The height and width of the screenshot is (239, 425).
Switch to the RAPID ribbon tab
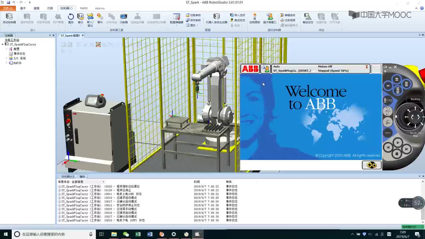pyautogui.click(x=84, y=8)
